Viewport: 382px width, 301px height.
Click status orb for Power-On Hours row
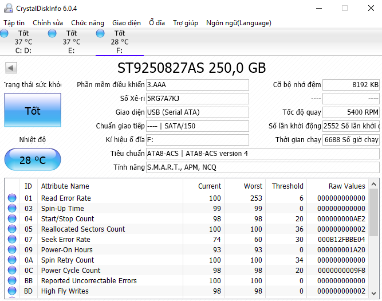coord(12,250)
